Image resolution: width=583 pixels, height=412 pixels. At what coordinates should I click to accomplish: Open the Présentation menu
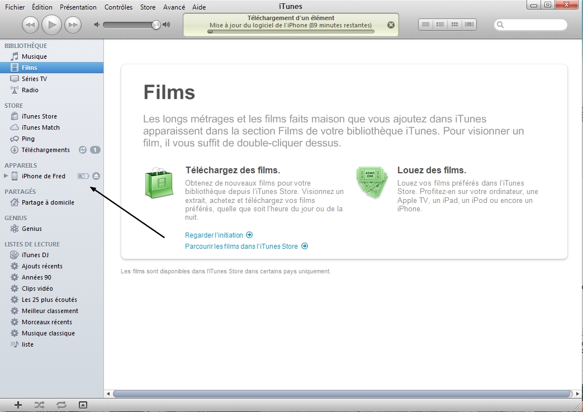tap(78, 7)
